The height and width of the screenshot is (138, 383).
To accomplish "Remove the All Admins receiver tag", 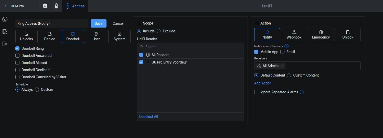I will (x=282, y=66).
